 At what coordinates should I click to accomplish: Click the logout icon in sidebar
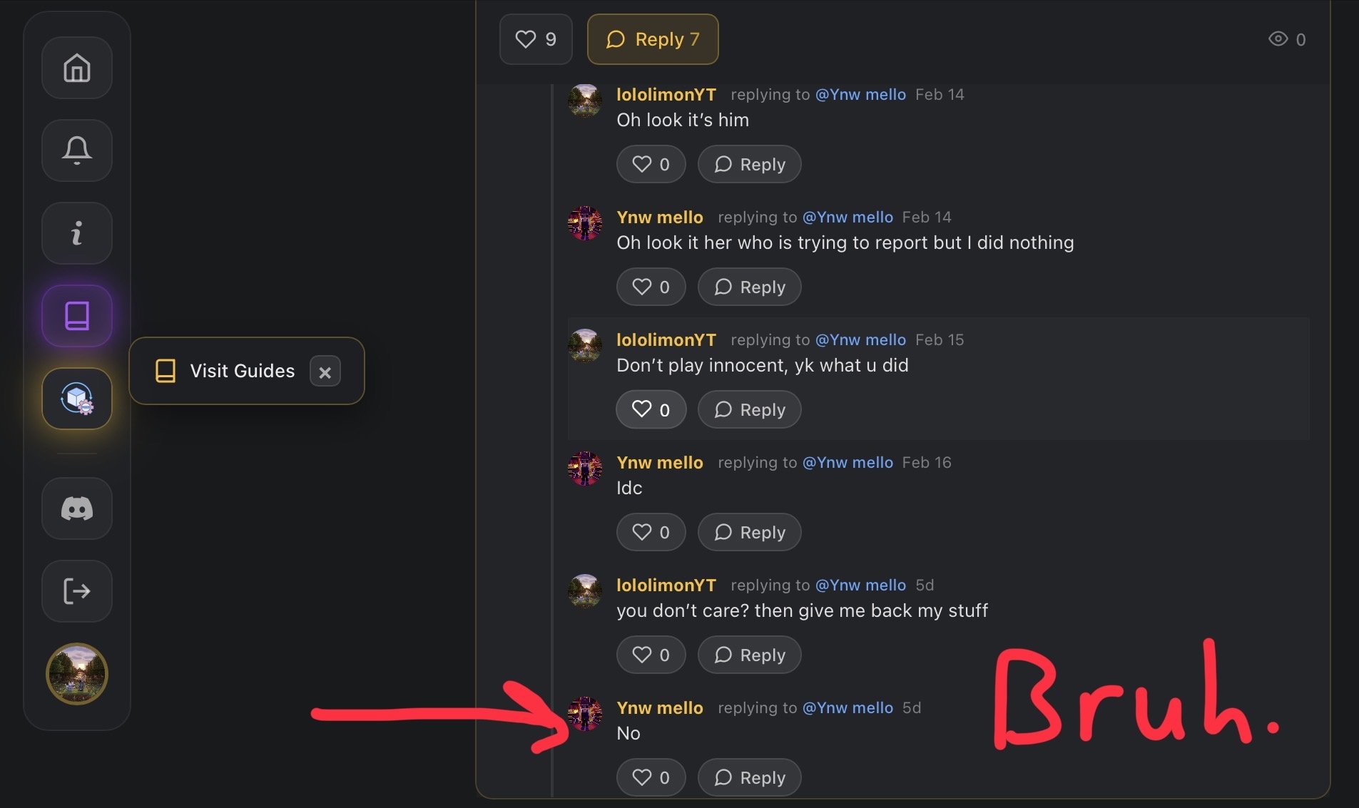pos(77,591)
